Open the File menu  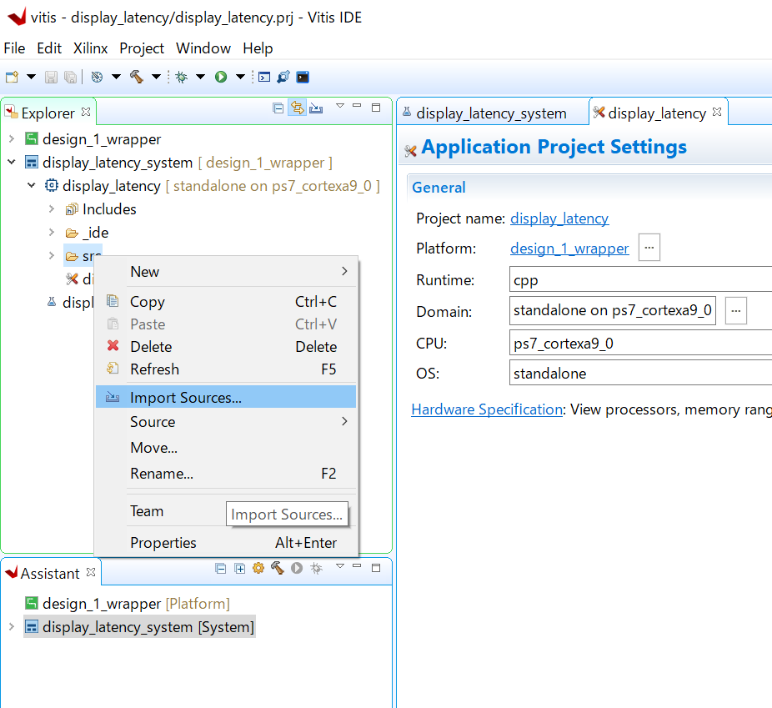pos(14,48)
